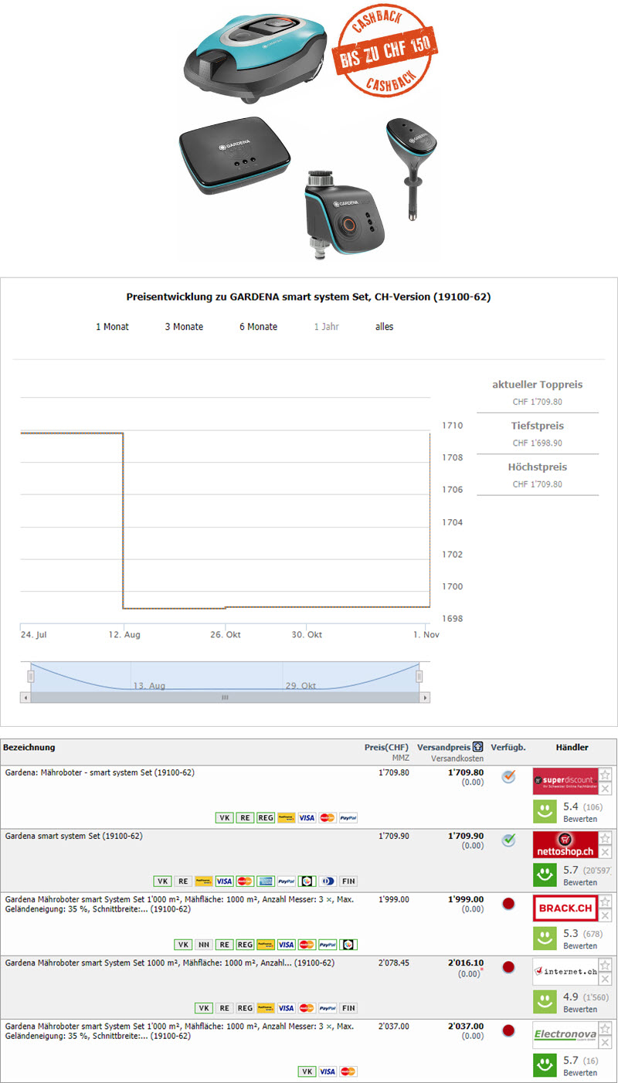This screenshot has width=618, height=1083.
Task: Click the price 2'078.45 in internet.ch row
Action: (394, 962)
